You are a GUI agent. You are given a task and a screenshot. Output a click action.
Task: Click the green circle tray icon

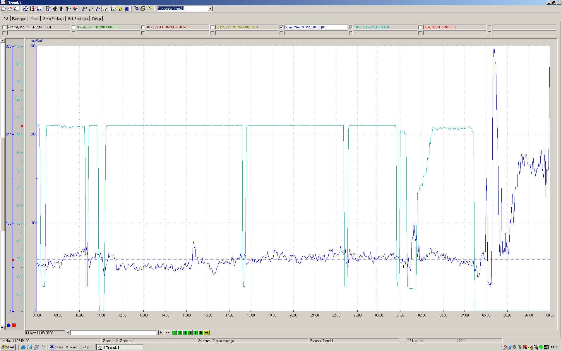[541, 347]
